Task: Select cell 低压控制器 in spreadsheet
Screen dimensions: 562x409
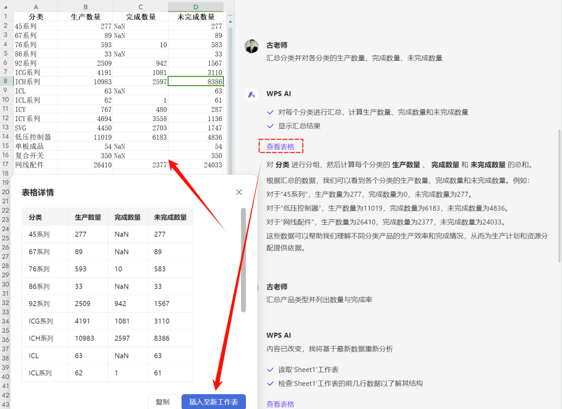Action: 36,137
